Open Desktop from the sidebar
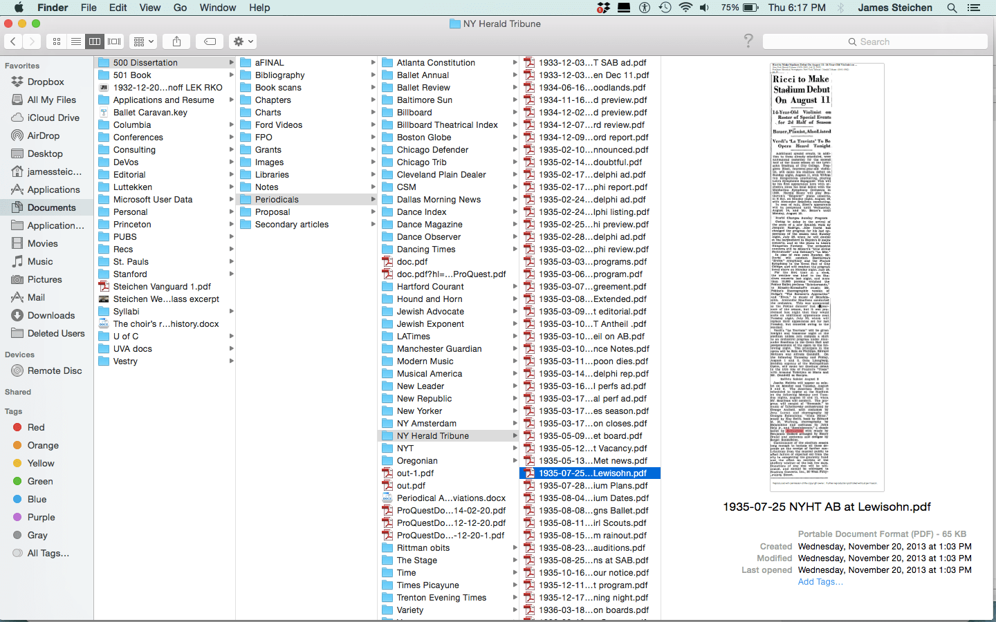The image size is (996, 622). click(46, 153)
